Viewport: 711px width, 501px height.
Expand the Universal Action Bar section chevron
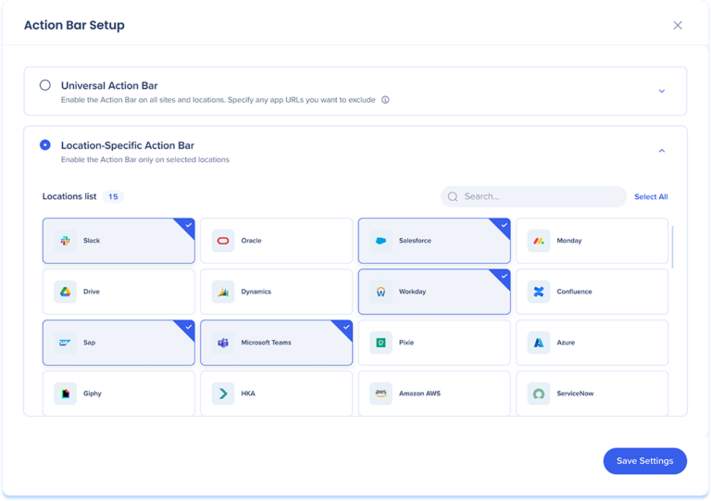point(661,91)
